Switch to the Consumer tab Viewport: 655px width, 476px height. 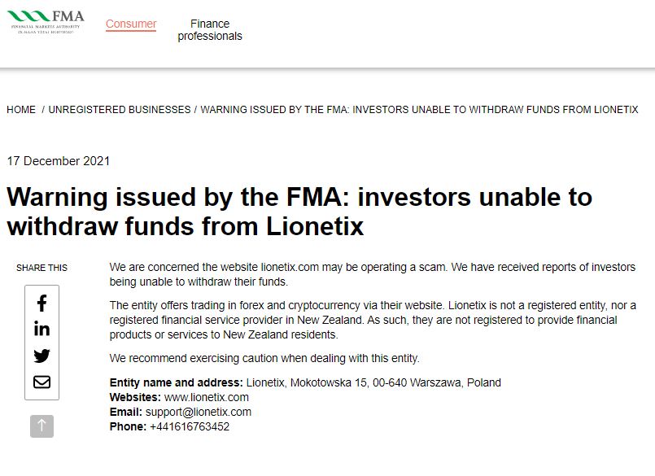pos(131,24)
